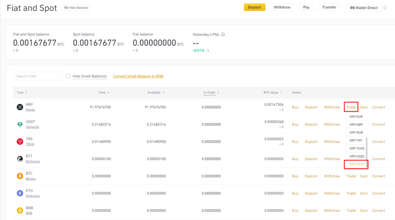Focus the Search Coin input field

[x=38, y=76]
